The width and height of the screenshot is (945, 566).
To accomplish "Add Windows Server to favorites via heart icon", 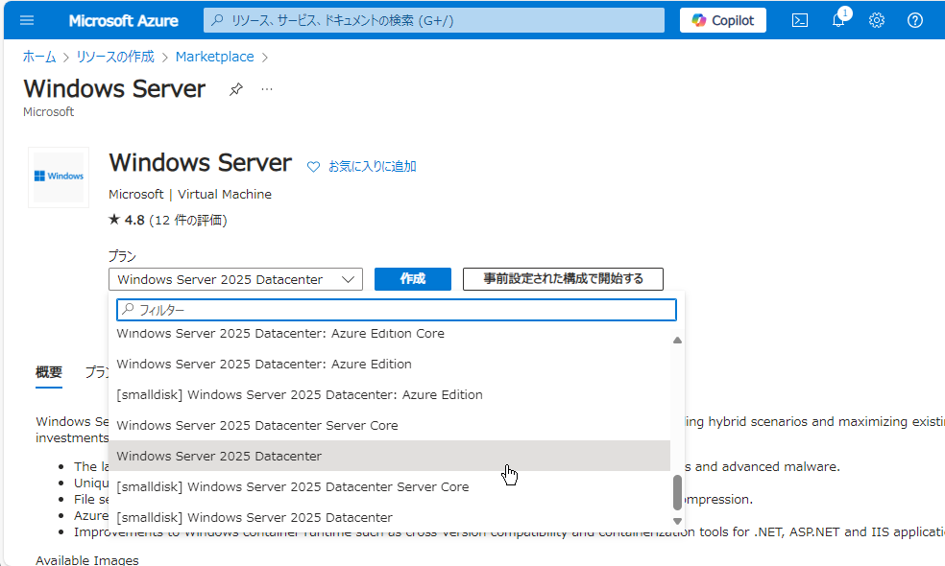I will 313,166.
